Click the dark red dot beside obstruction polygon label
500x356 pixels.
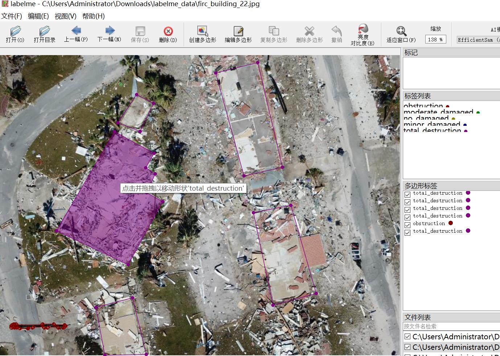[451, 223]
